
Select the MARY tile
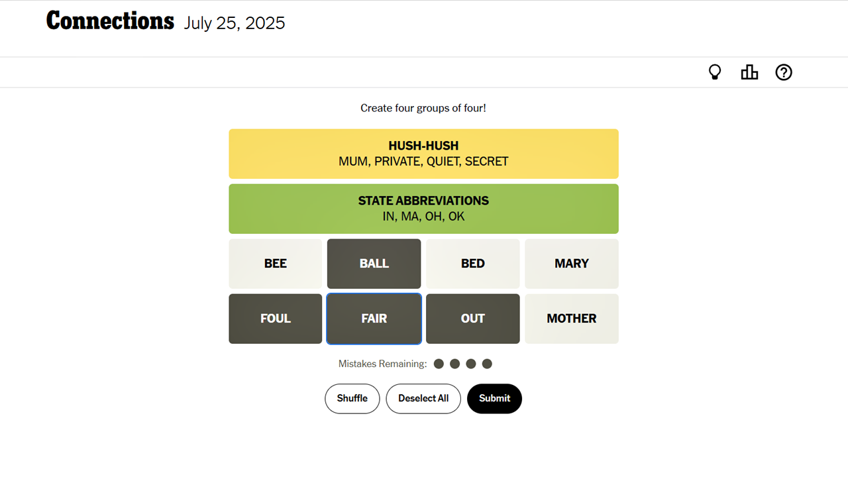pos(571,263)
